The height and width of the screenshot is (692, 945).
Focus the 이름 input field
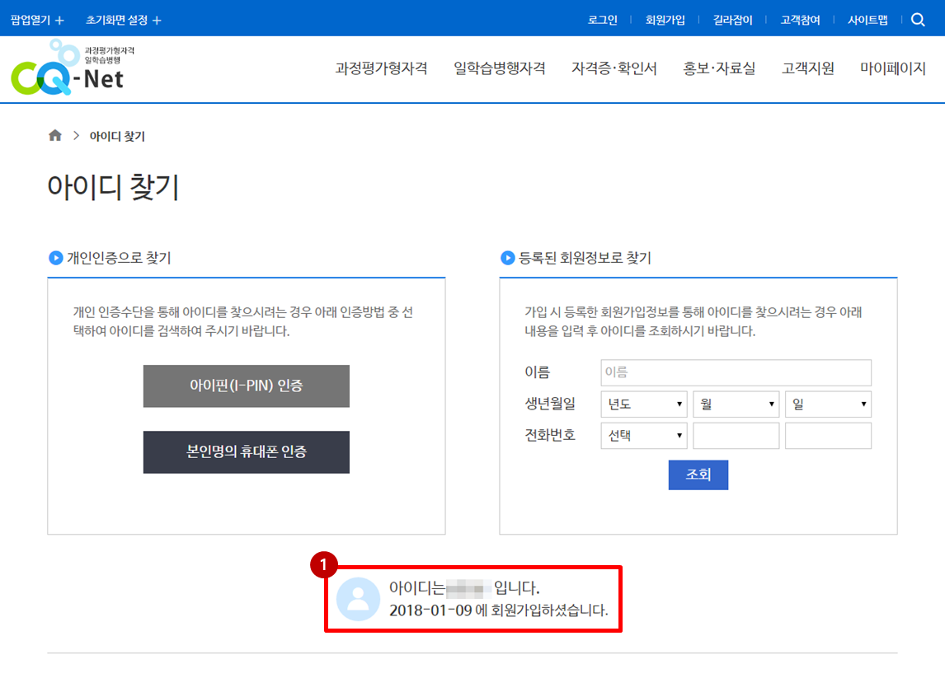pyautogui.click(x=736, y=373)
